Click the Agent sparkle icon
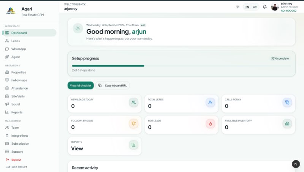Image resolution: width=304 pixels, height=172 pixels. (x=7, y=57)
